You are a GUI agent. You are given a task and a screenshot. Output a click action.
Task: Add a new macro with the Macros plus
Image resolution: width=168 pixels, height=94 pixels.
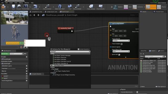[x=27, y=71]
